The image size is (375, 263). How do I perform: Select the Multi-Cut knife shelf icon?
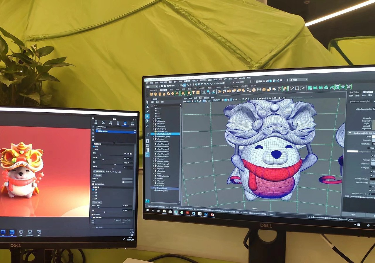coord(292,89)
